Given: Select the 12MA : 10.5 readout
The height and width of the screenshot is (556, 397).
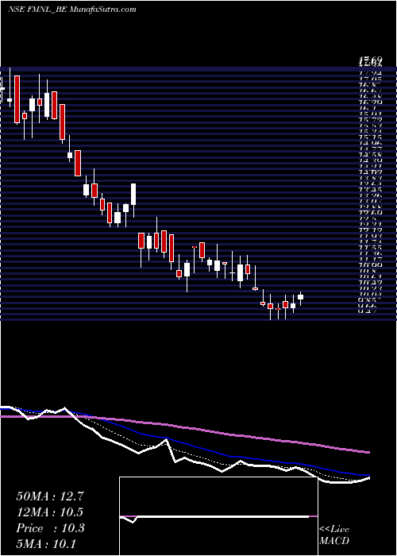Looking at the screenshot, I should [50, 512].
